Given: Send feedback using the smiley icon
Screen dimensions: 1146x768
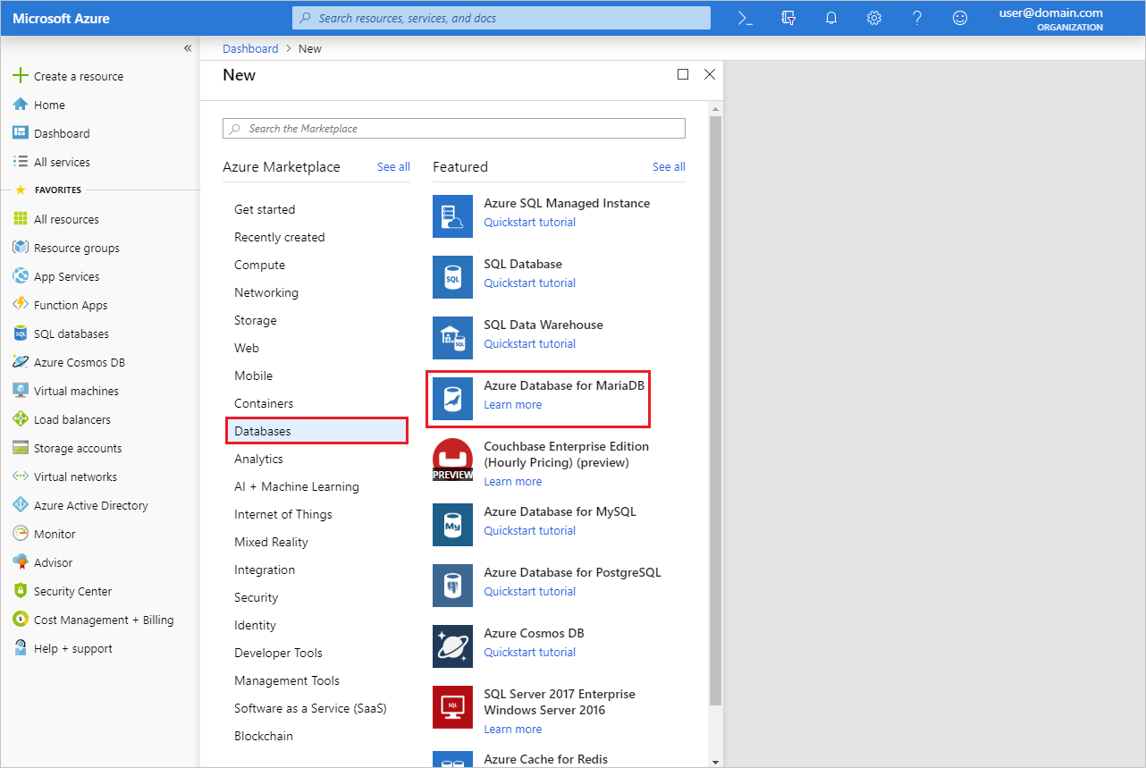Looking at the screenshot, I should tap(959, 17).
